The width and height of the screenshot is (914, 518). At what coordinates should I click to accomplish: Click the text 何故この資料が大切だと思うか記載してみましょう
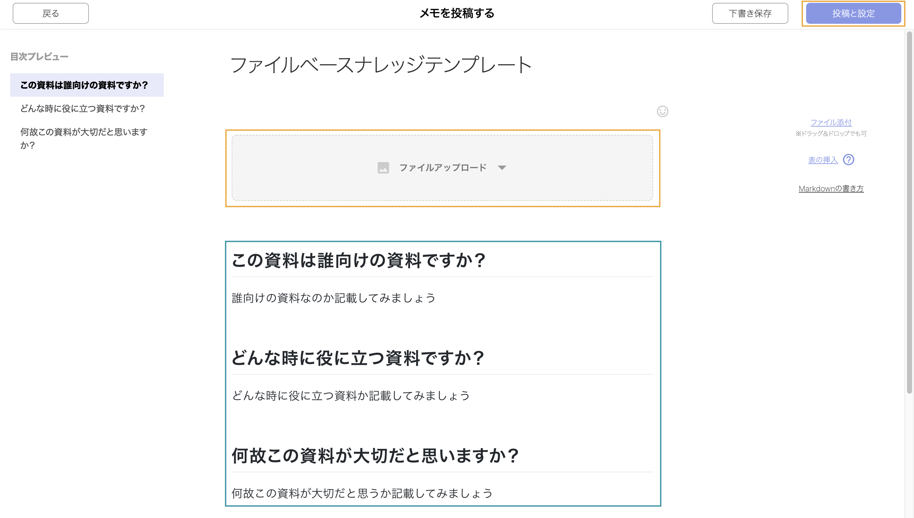[x=362, y=493]
